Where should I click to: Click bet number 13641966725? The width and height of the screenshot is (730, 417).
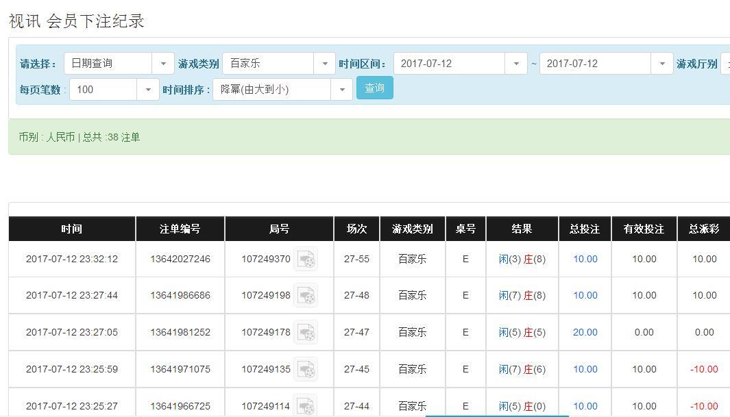coord(180,406)
